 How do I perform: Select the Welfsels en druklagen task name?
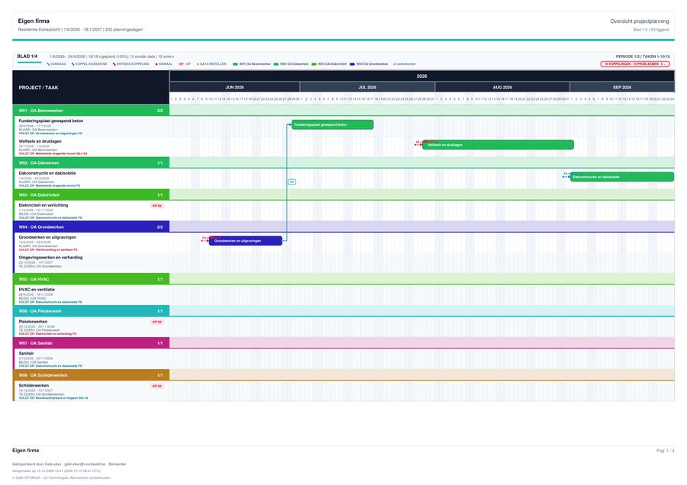40,141
